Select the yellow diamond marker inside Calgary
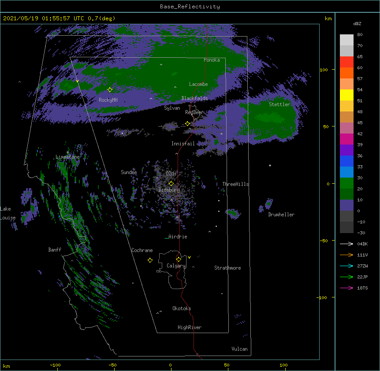 pos(179,260)
